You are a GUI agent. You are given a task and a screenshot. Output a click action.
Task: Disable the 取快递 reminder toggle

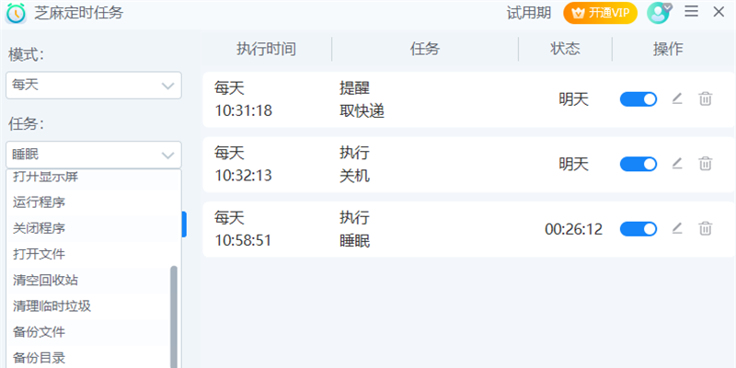click(x=638, y=99)
